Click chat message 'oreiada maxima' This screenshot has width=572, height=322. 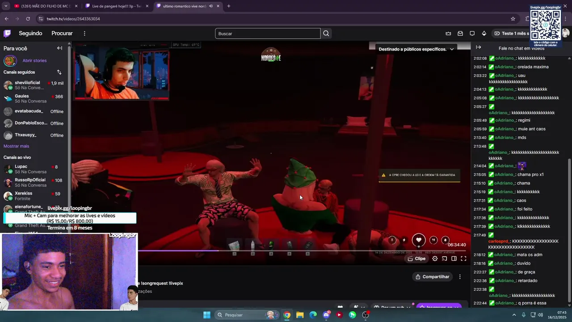click(533, 67)
